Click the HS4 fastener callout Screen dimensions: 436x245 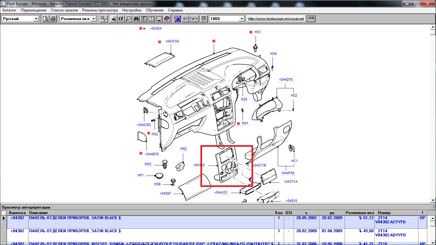(x=274, y=54)
